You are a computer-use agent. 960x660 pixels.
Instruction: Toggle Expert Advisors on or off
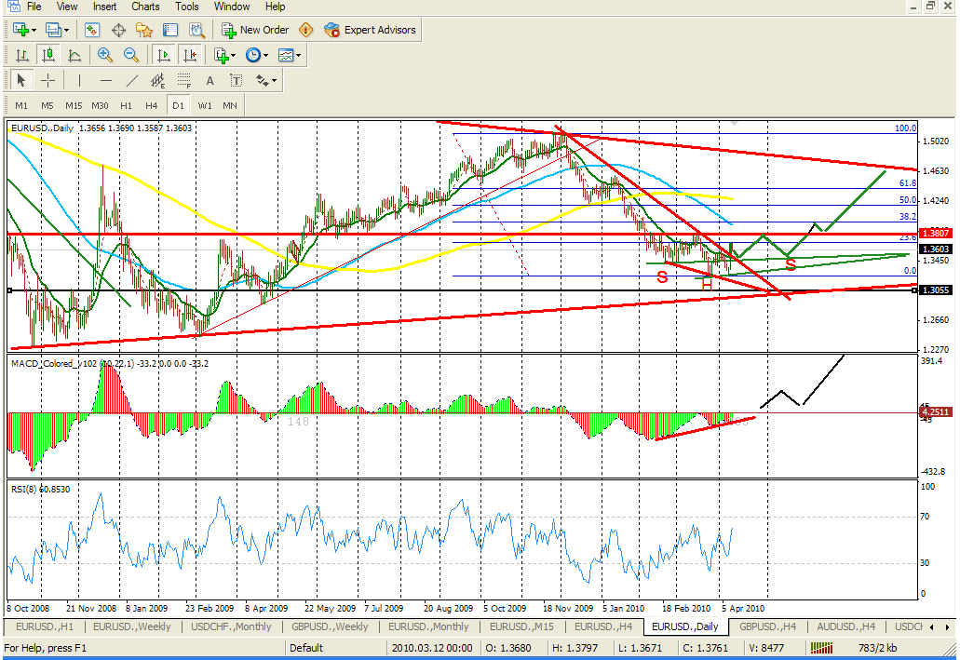pos(370,30)
